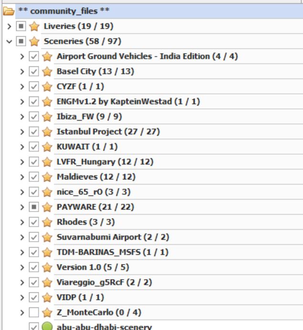Click the star icon beside LVFR_Hungary
The image size is (303, 330).
[47, 162]
